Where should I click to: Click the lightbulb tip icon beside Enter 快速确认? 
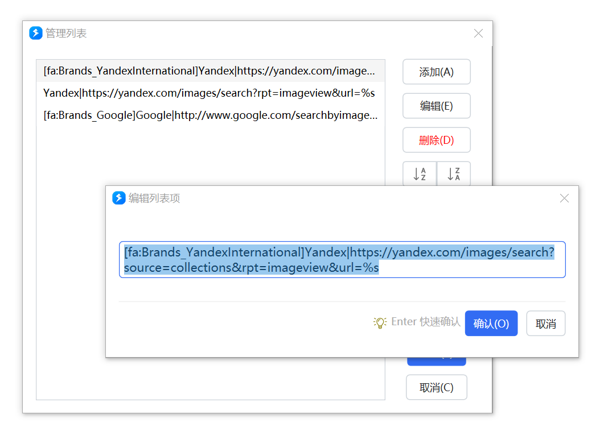pos(380,322)
